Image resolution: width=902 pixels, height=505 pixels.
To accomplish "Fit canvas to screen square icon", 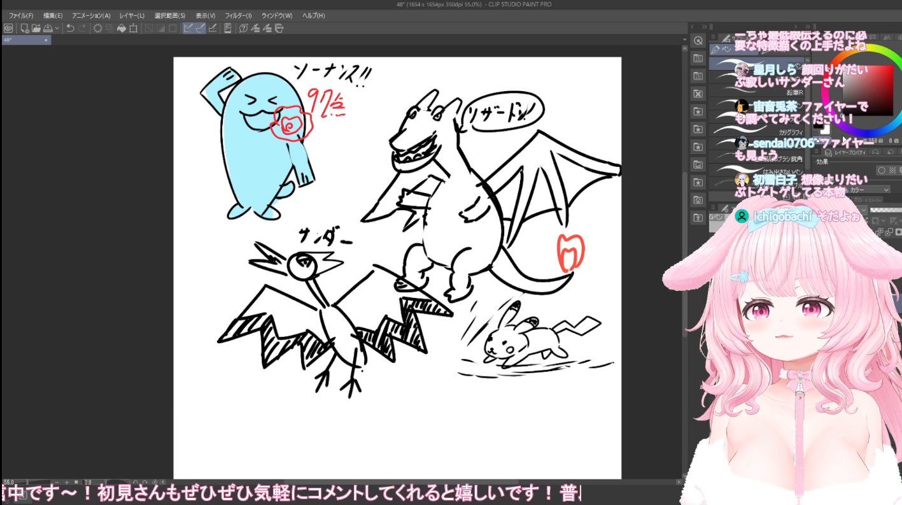I will pos(76,482).
